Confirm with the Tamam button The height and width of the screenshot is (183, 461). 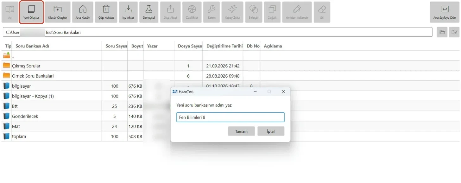(241, 131)
